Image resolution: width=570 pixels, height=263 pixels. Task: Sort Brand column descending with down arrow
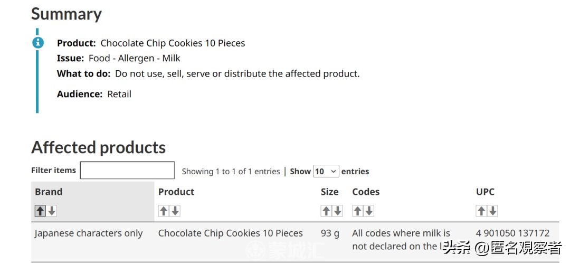pyautogui.click(x=52, y=211)
